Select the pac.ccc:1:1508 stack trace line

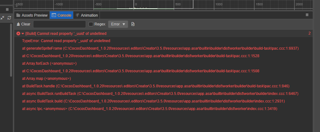(140, 71)
